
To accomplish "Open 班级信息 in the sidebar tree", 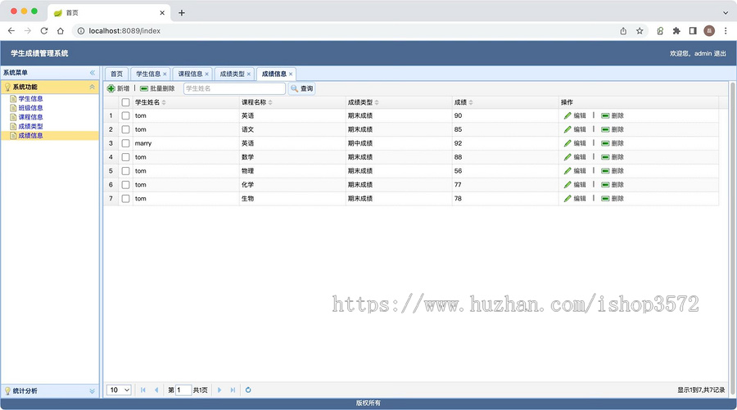I will pyautogui.click(x=30, y=107).
